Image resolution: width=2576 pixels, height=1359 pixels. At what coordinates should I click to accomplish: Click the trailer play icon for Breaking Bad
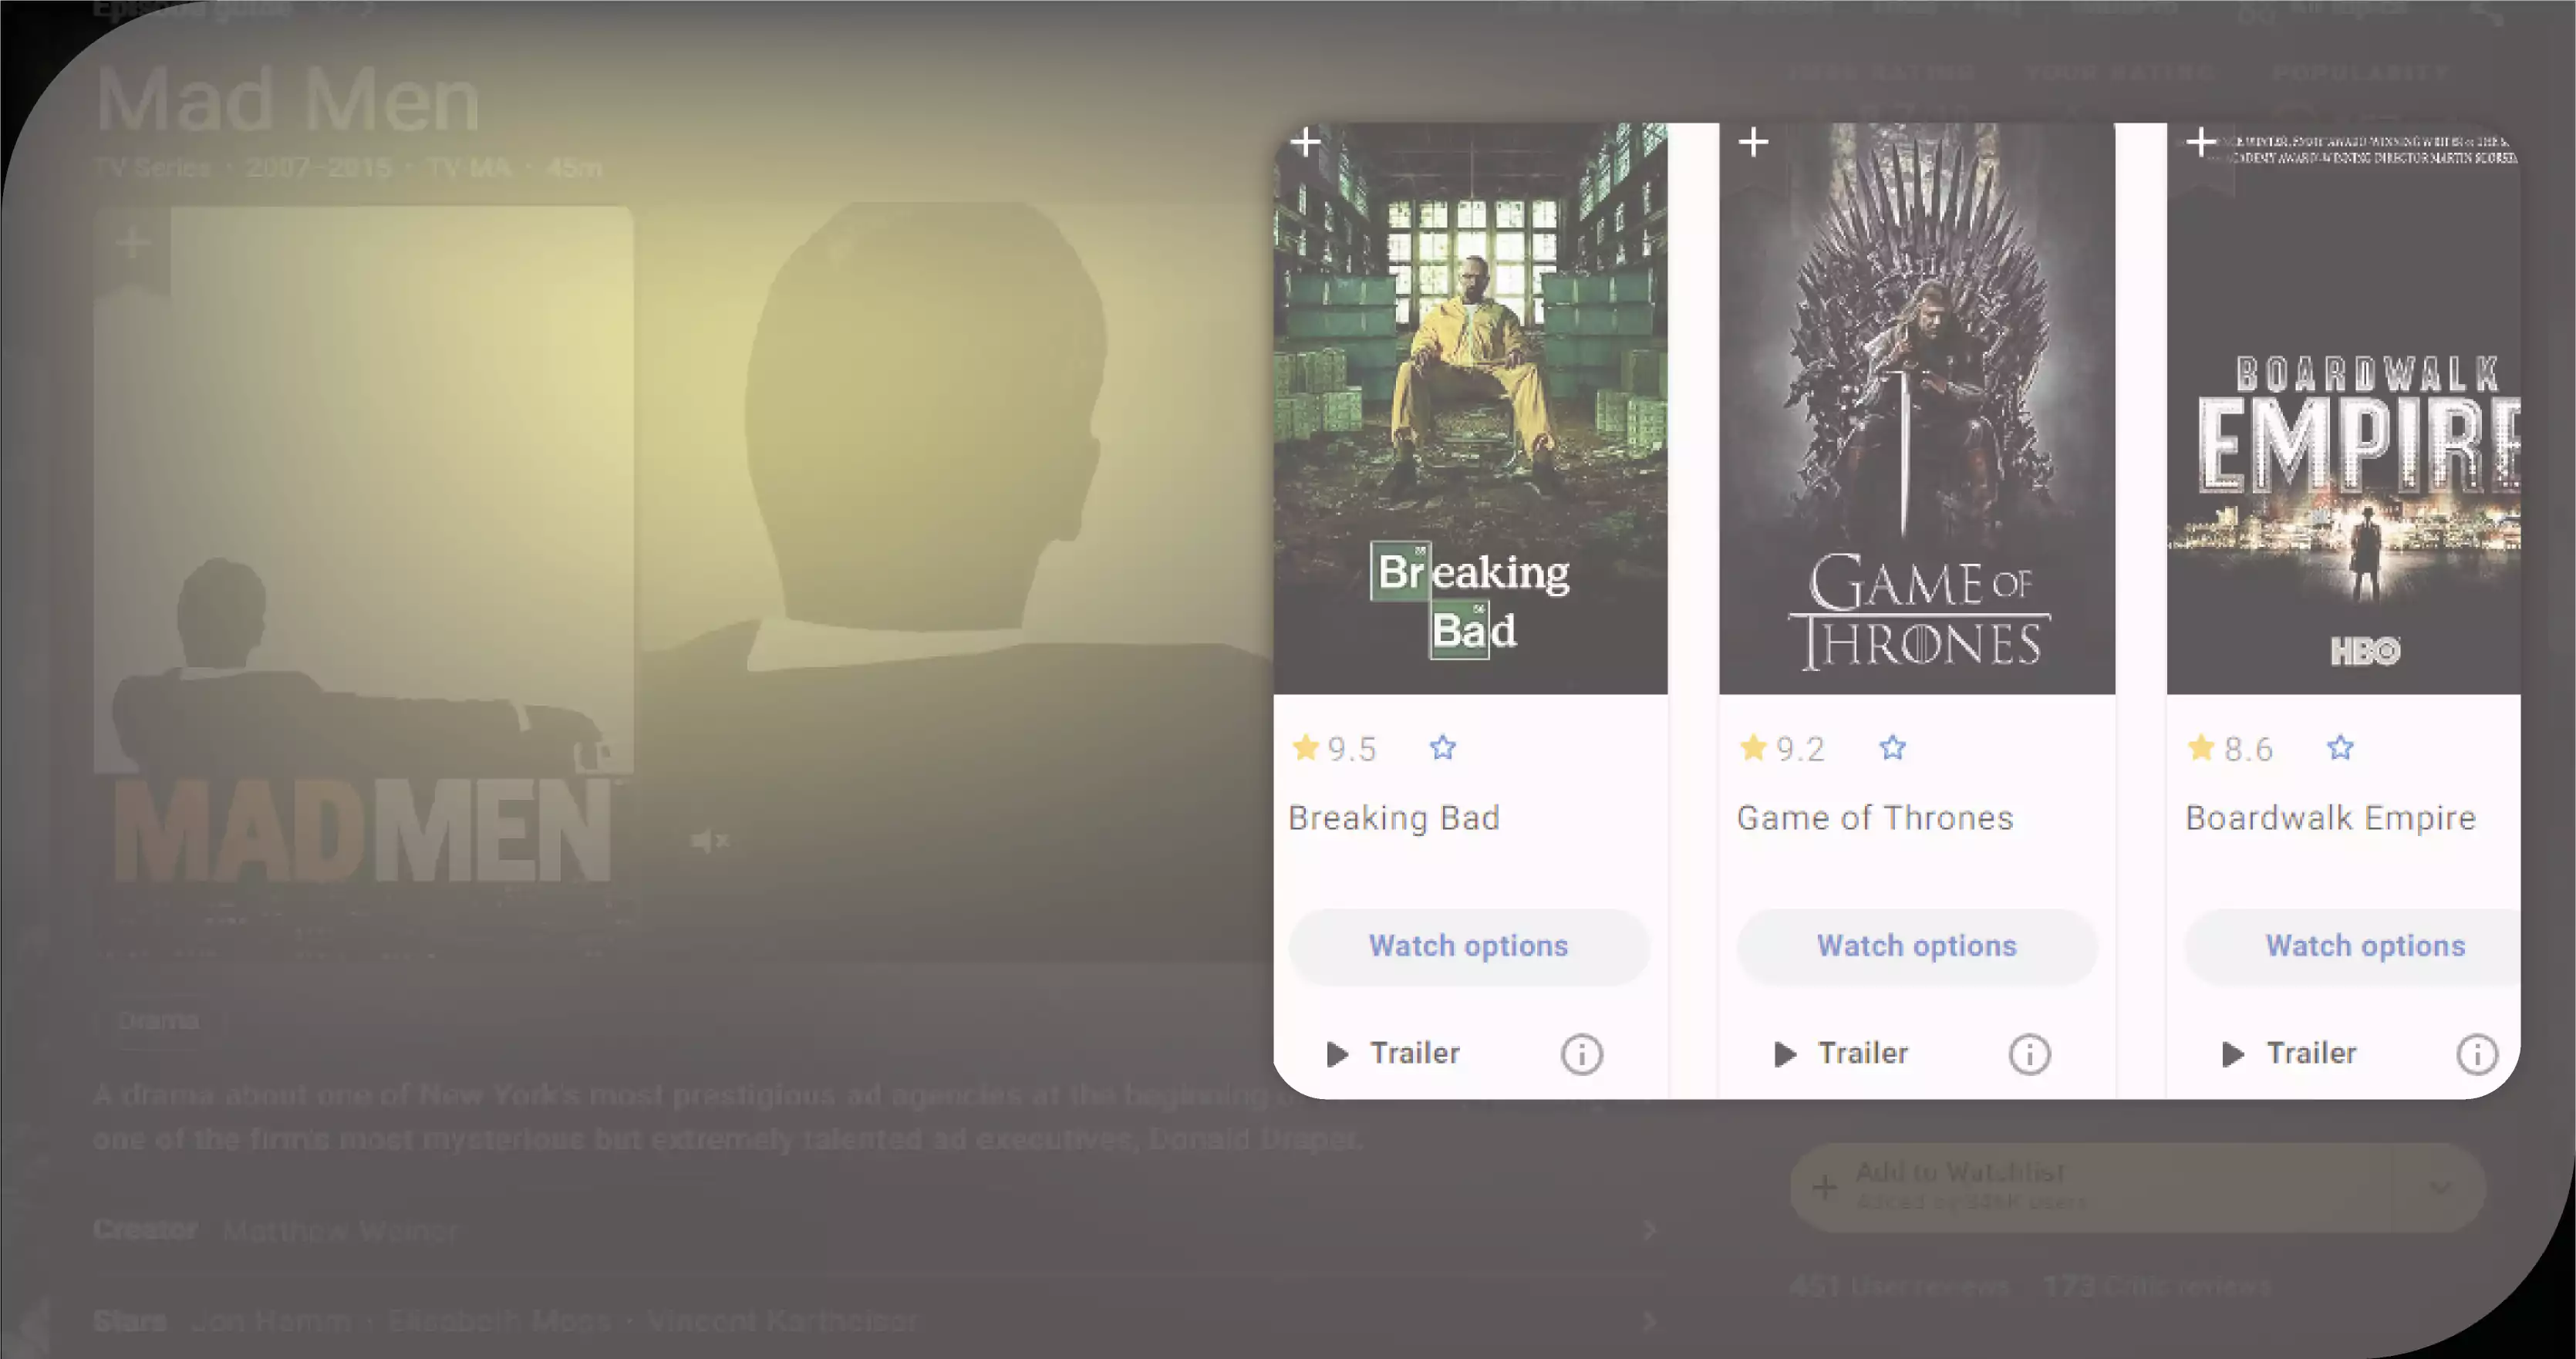(x=1339, y=1053)
